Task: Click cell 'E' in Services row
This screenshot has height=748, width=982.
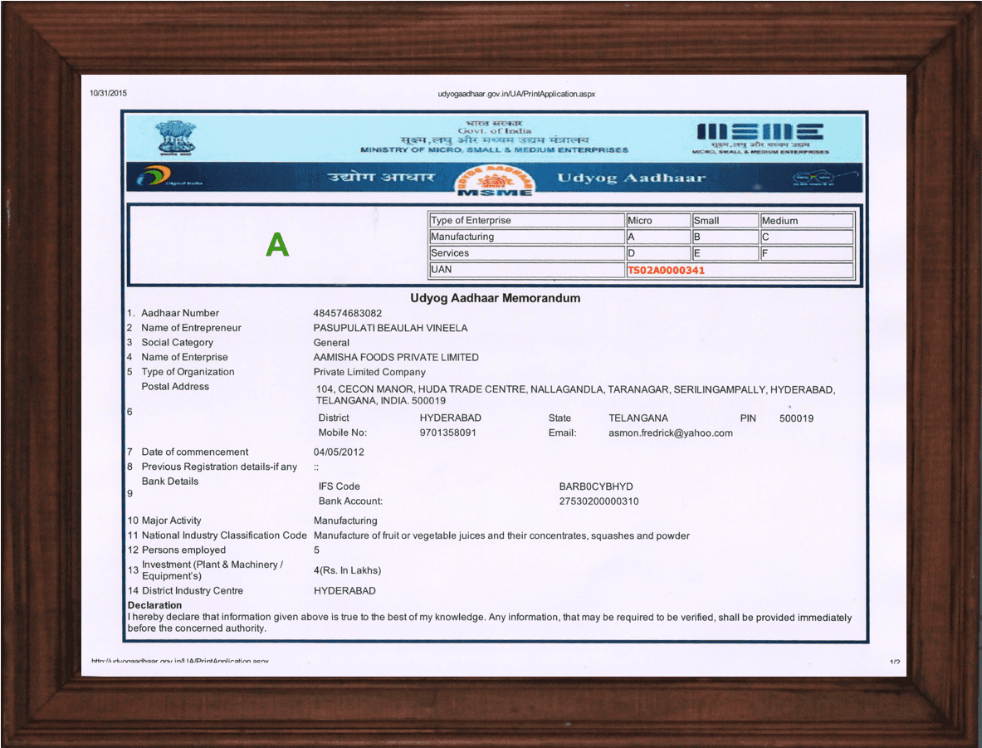Action: pos(726,253)
